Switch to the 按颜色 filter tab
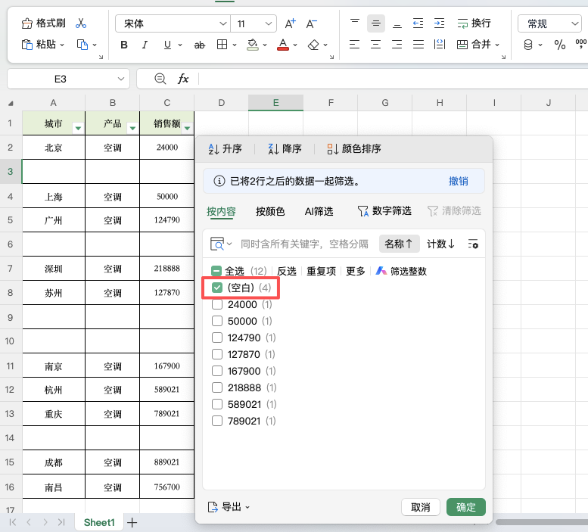The height and width of the screenshot is (532, 588). pyautogui.click(x=270, y=211)
